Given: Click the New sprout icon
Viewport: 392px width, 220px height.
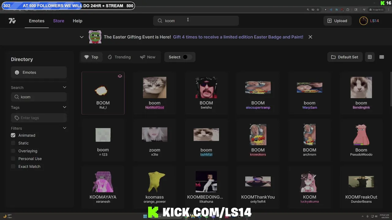Looking at the screenshot, I should point(142,57).
